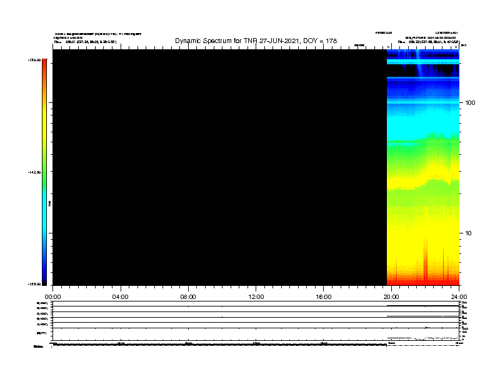
Task: Click the -130.00 color scale maximum label
Action: pos(34,60)
